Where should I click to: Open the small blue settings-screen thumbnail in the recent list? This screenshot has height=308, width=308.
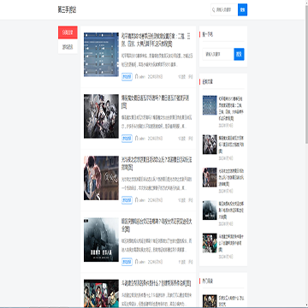[x=210, y=105]
